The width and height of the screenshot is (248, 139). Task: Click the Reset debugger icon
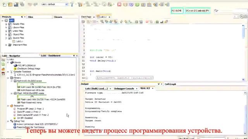click(x=131, y=5)
